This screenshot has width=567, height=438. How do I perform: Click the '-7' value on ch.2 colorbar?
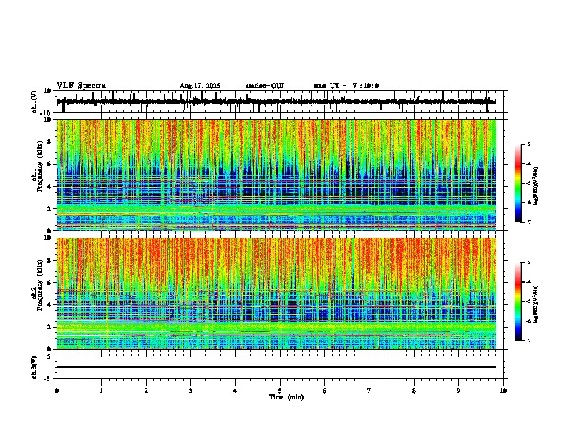pos(528,340)
